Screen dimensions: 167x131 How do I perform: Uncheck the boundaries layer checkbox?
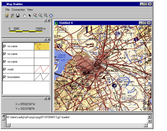pos(4,77)
